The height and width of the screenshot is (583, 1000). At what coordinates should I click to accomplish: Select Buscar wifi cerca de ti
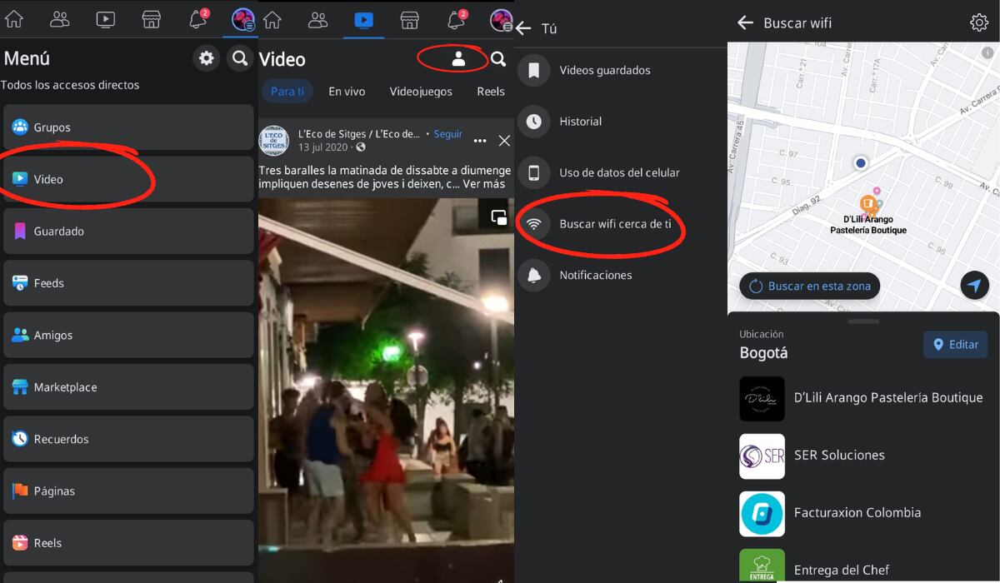tap(615, 224)
